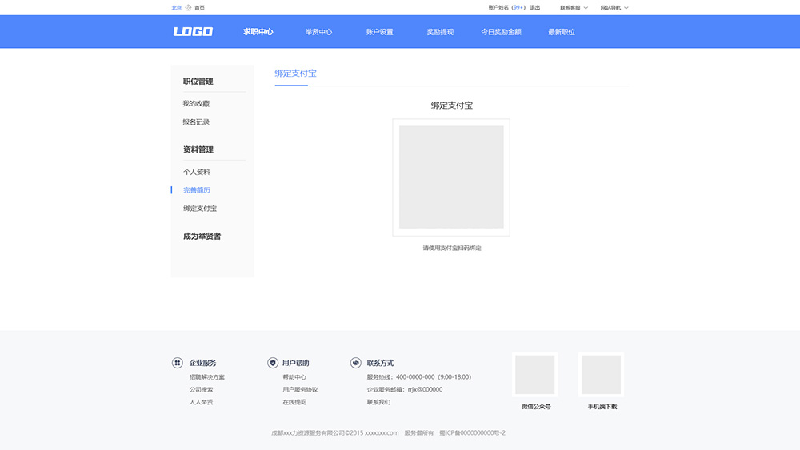800x450 pixels.
Task: Click the 账户姓名 (99+) link
Action: coord(506,8)
